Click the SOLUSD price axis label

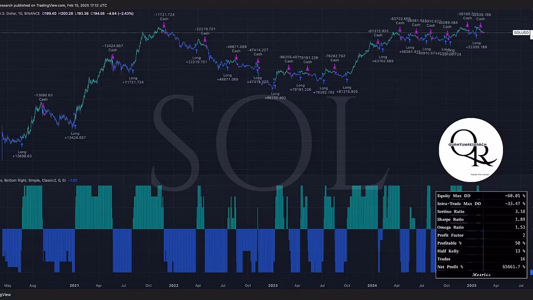[521, 33]
